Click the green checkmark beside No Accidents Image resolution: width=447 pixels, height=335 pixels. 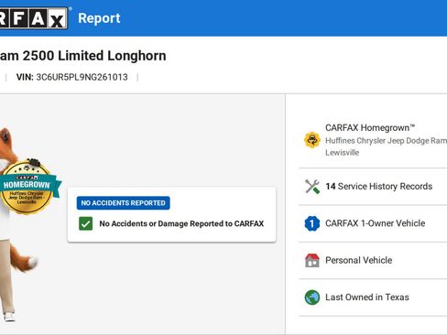(85, 223)
